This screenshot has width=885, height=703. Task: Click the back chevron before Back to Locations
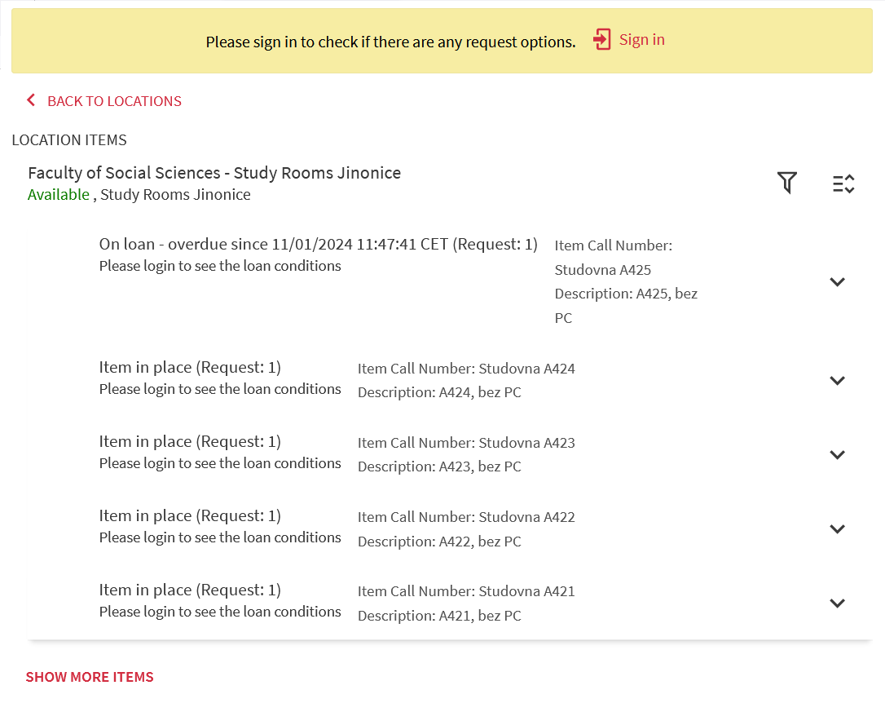click(31, 100)
